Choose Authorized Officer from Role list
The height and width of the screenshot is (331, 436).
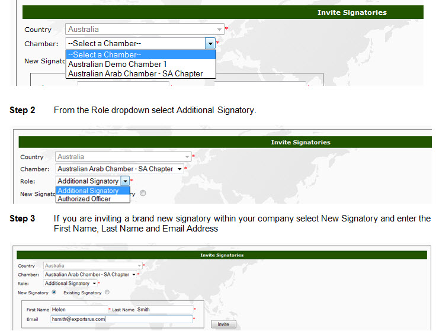click(x=84, y=199)
